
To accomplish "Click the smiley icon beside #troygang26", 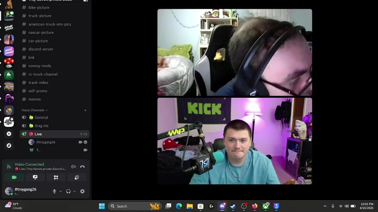I will [85, 142].
